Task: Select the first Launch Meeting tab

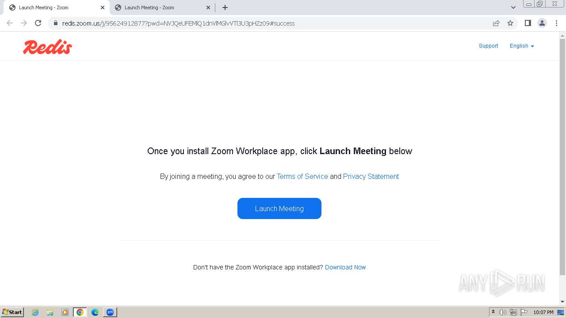Action: point(57,8)
